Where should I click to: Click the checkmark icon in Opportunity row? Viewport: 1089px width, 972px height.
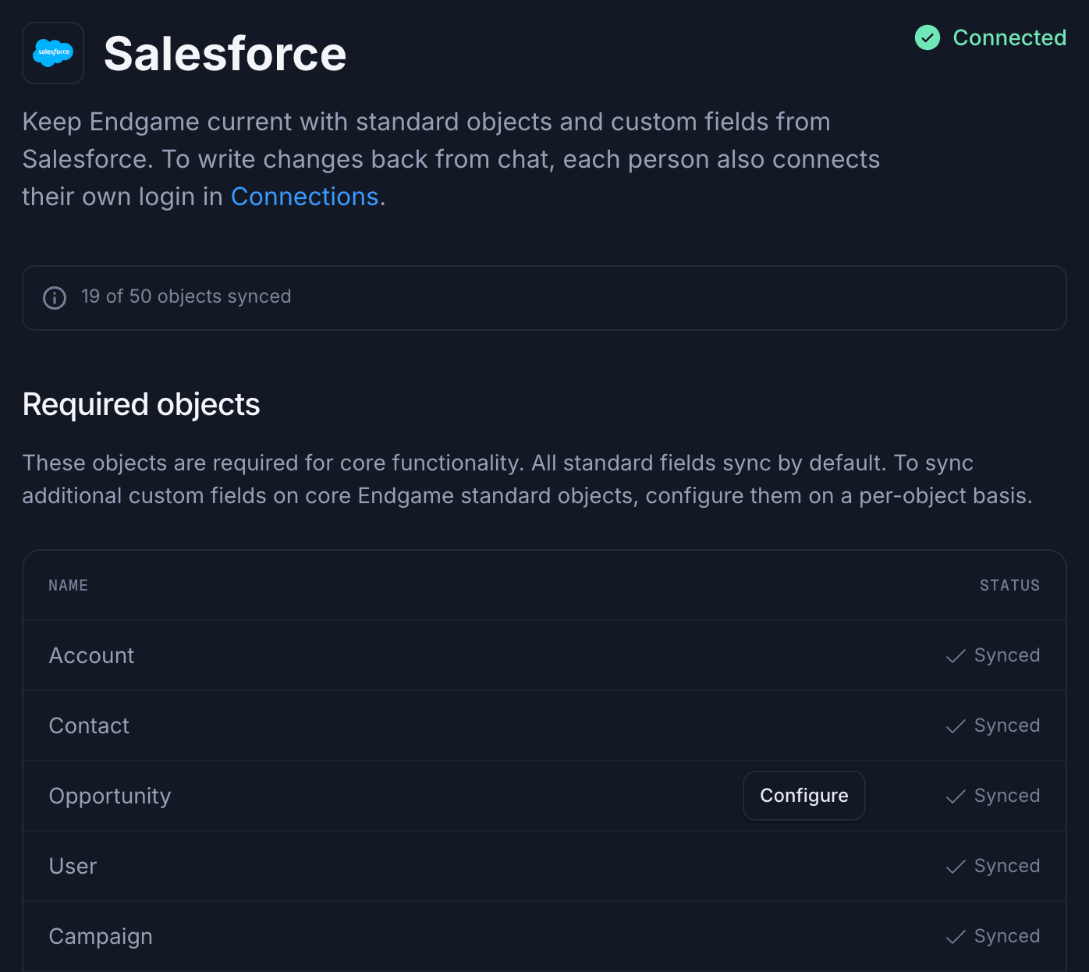tap(956, 796)
